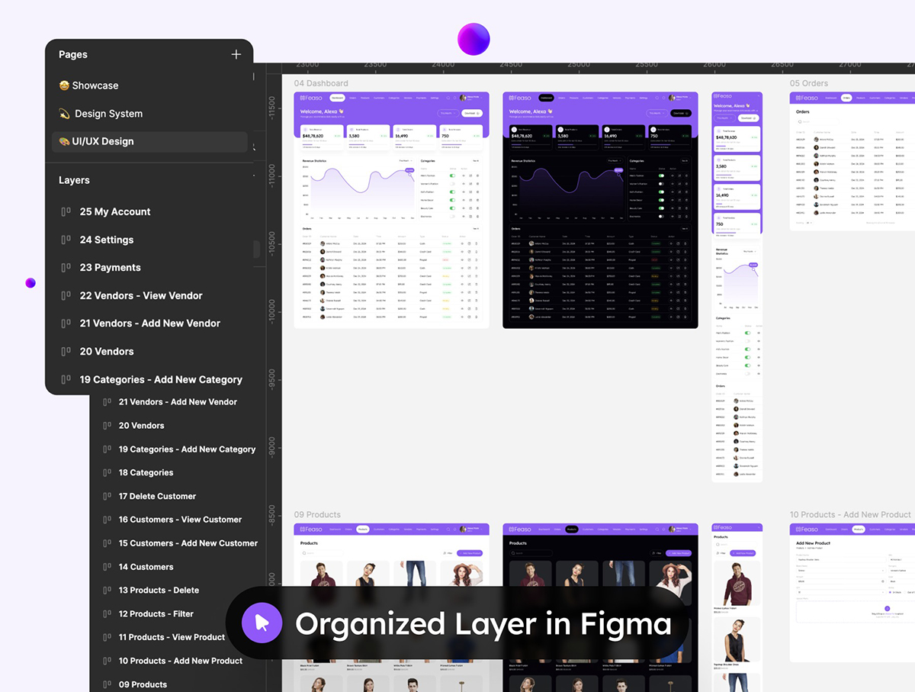Select the UI/UX Design page

point(149,141)
